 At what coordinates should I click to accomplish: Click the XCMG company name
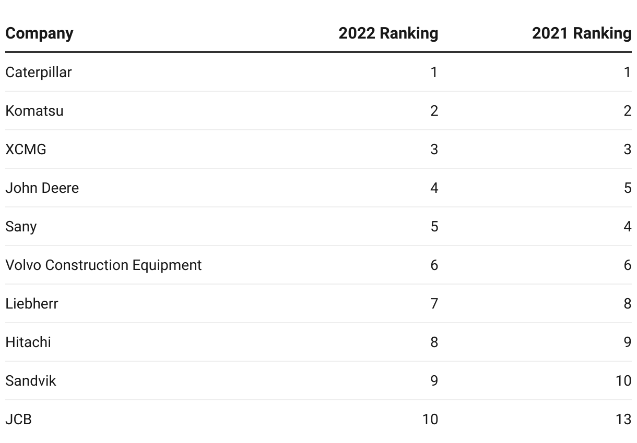(x=26, y=149)
